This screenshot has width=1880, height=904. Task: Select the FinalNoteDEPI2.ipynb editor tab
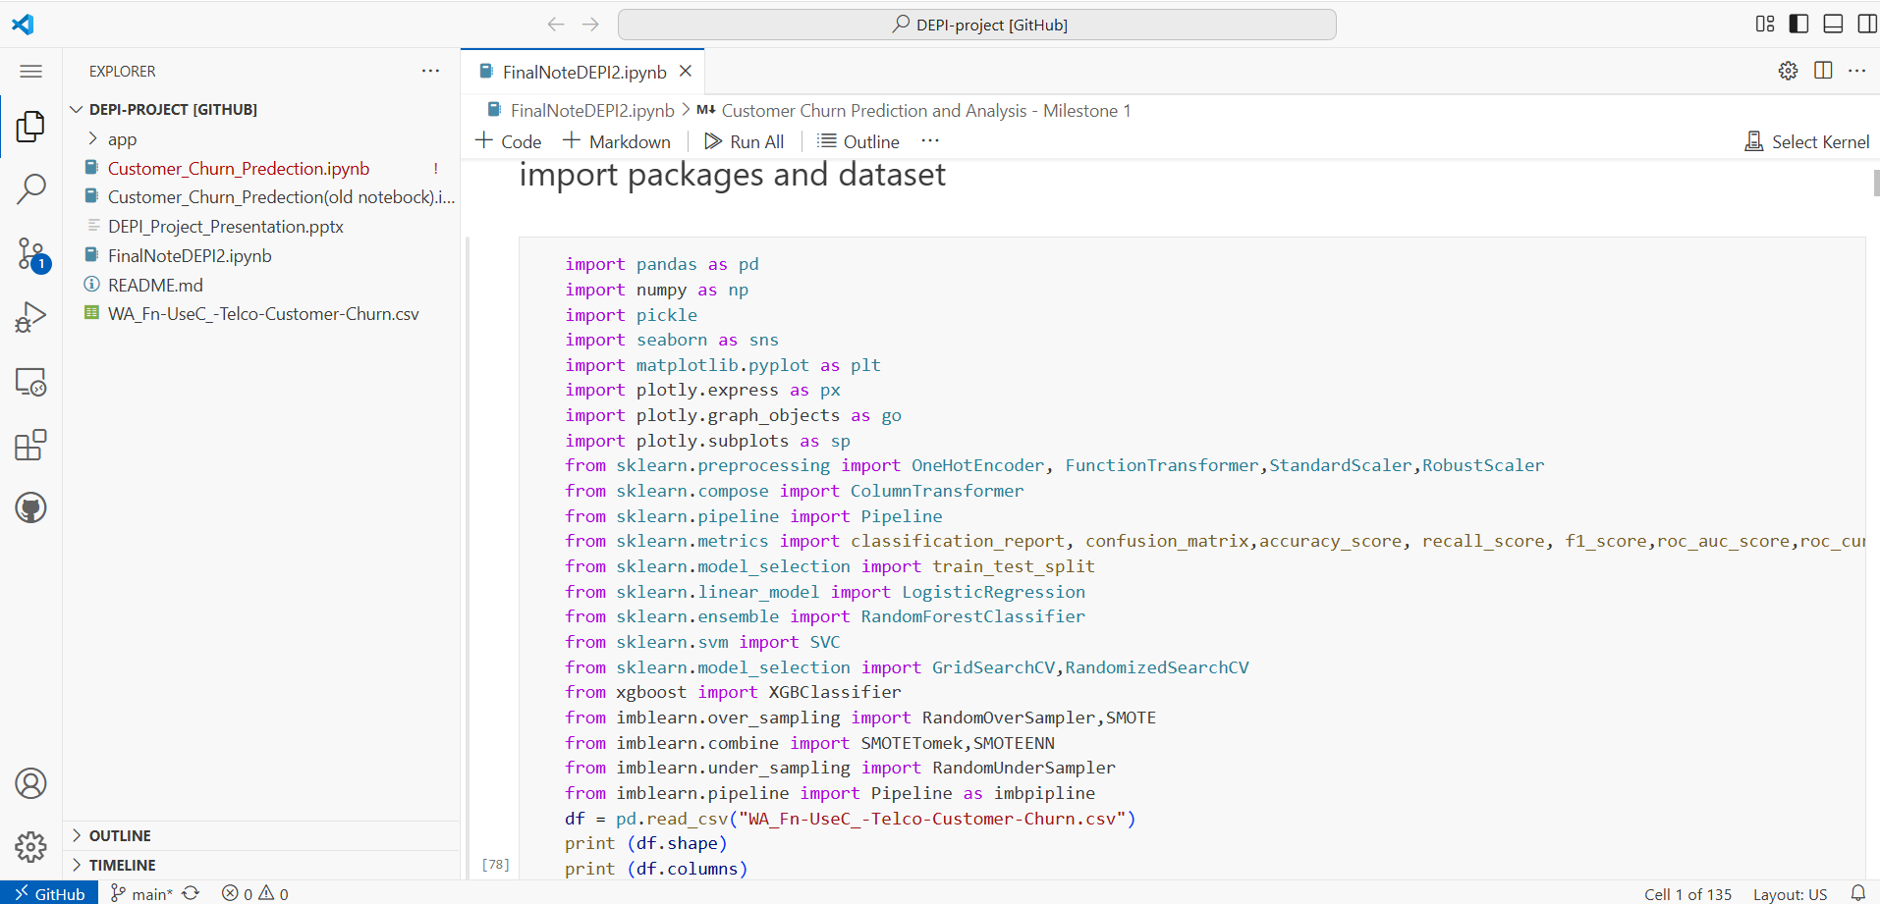coord(583,72)
